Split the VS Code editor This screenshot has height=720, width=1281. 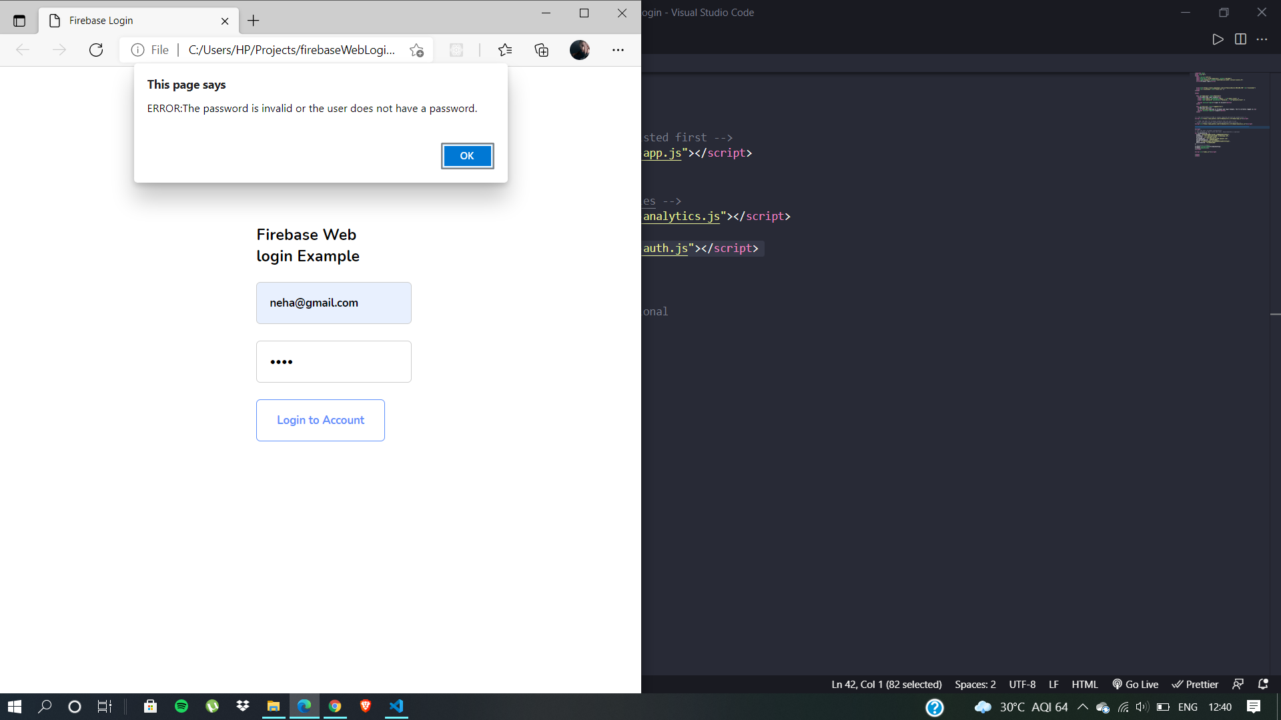click(x=1240, y=39)
